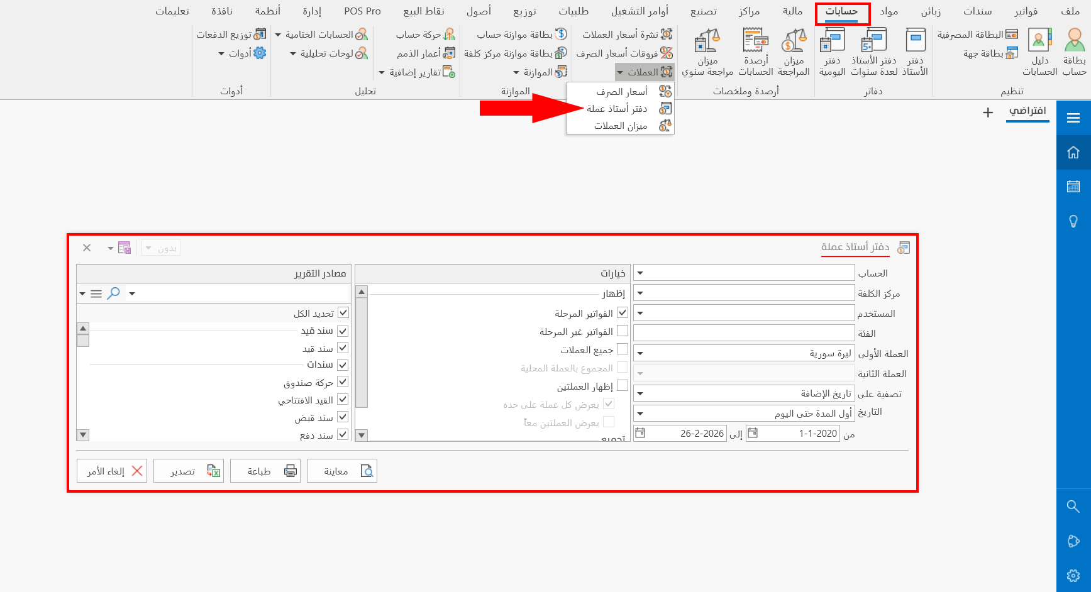The image size is (1091, 592).
Task: Toggle القيد الافتتاحي checkbox
Action: [343, 399]
